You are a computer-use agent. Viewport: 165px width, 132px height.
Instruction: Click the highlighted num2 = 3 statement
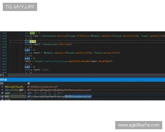tap(30, 42)
